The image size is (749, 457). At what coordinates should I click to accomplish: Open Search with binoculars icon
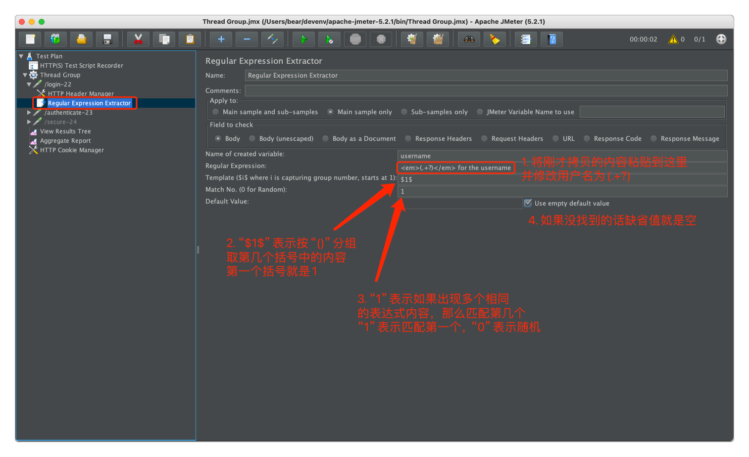(x=469, y=39)
